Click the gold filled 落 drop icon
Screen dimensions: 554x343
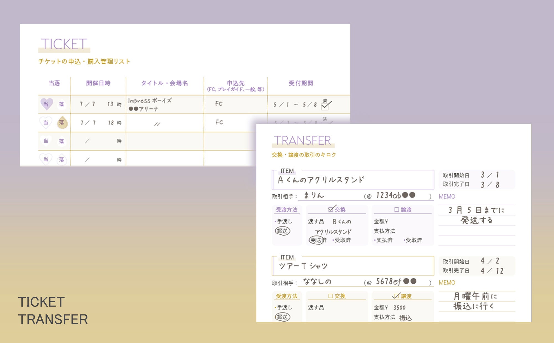[x=62, y=123]
